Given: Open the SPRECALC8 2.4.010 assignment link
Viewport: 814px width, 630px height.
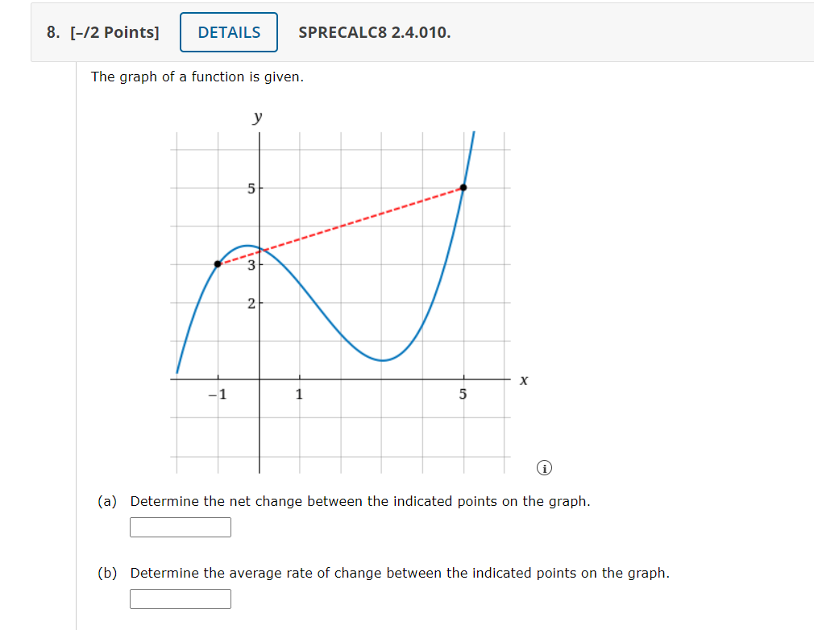Looking at the screenshot, I should click(373, 33).
